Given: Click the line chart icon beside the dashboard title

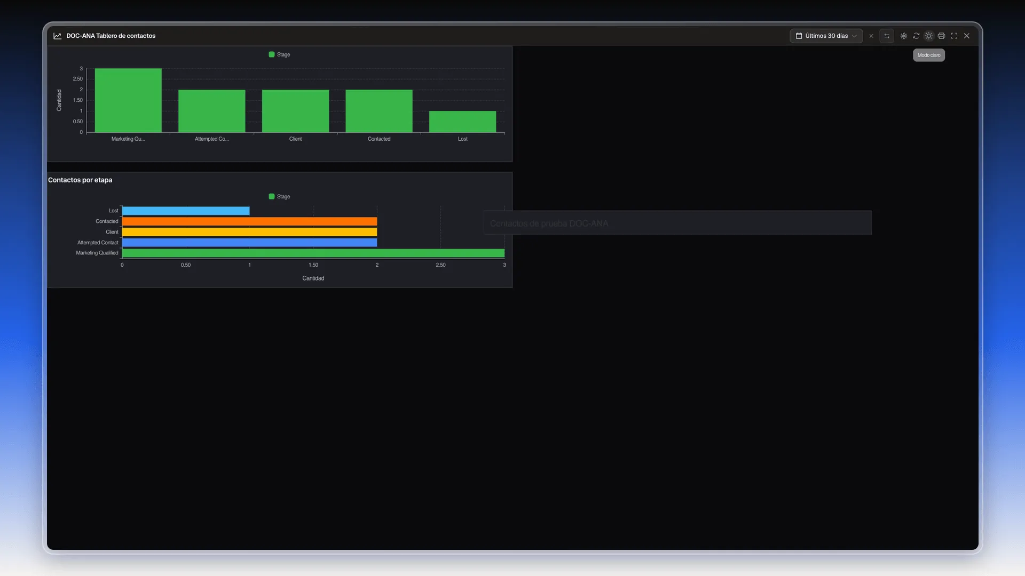Looking at the screenshot, I should (x=57, y=36).
